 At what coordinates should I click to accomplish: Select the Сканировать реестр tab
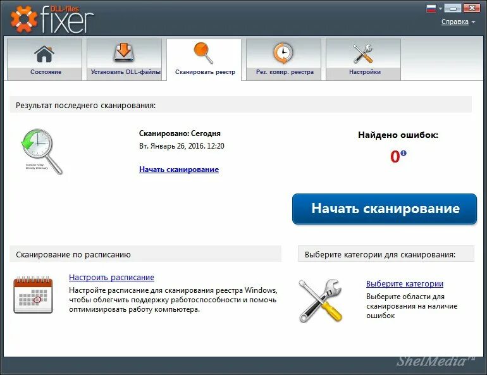click(x=204, y=59)
